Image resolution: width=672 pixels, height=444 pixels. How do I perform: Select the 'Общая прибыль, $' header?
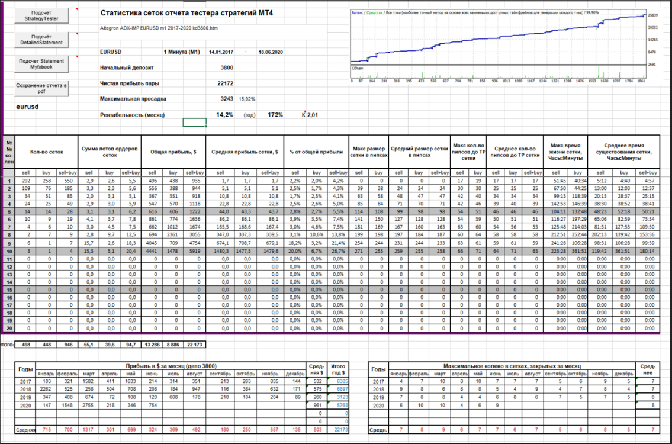point(173,152)
